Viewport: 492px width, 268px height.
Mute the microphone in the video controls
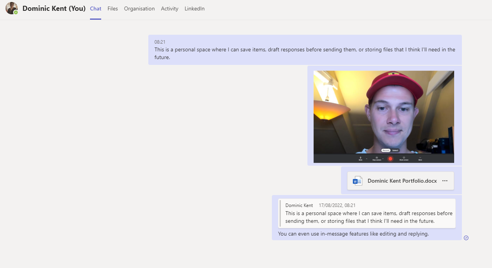click(360, 158)
